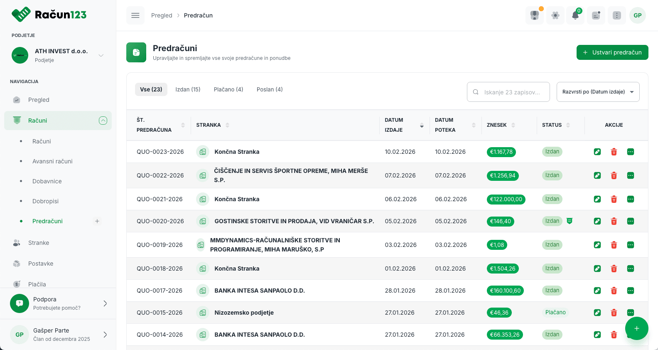Screen dimensions: 658x350
Task: Click the €122.000,00 amount badge
Action: (506, 200)
